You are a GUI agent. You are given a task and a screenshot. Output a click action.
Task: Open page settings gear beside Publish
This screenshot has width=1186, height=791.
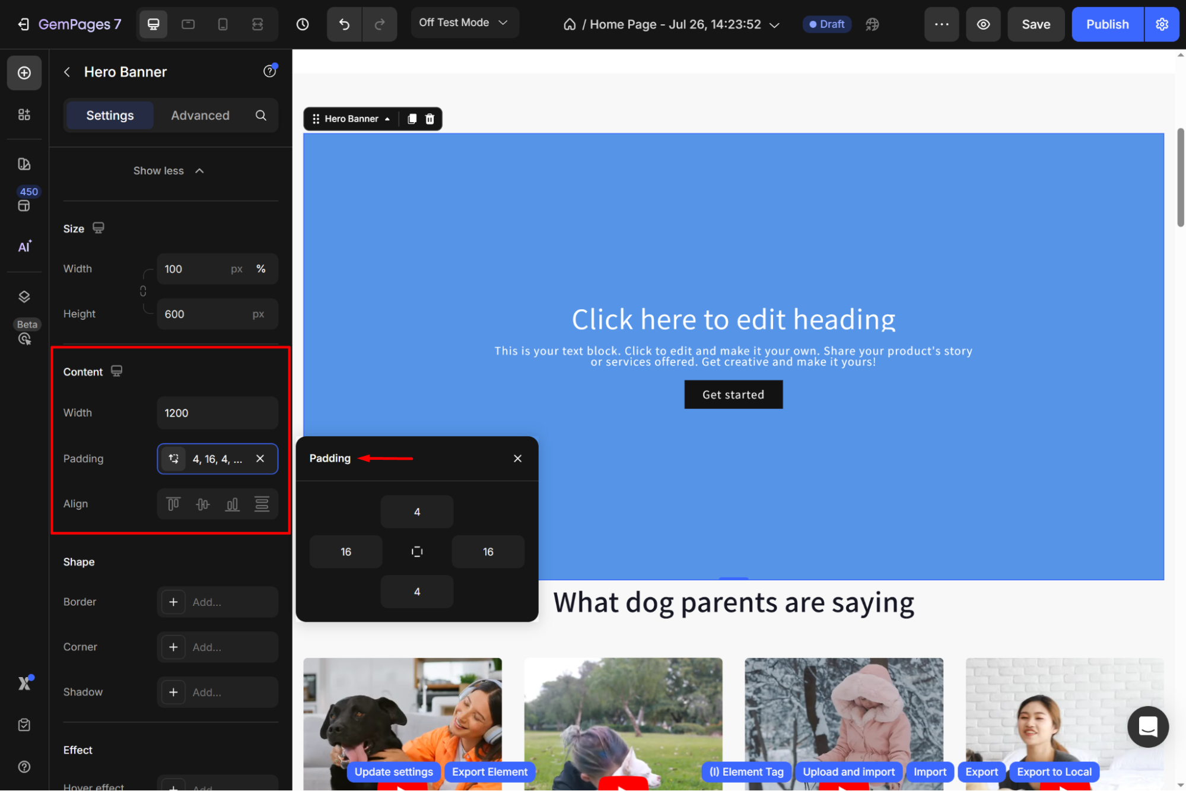click(1162, 24)
